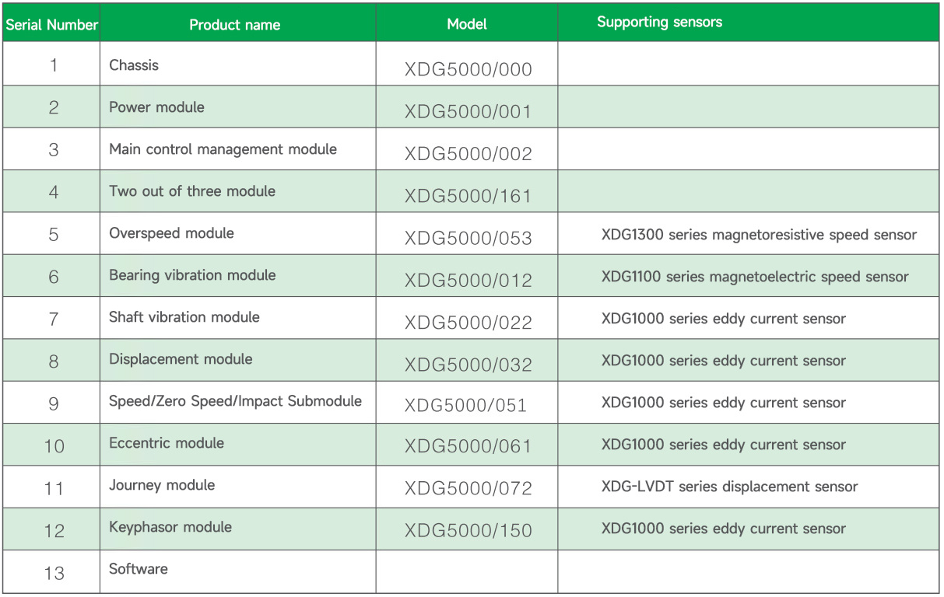The height and width of the screenshot is (597, 944).
Task: Select model XDG5000/061 cell
Action: (x=467, y=445)
